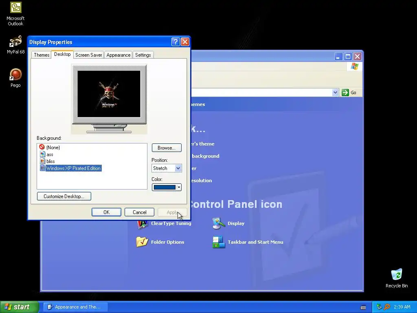Open the Start menu

[x=19, y=307]
